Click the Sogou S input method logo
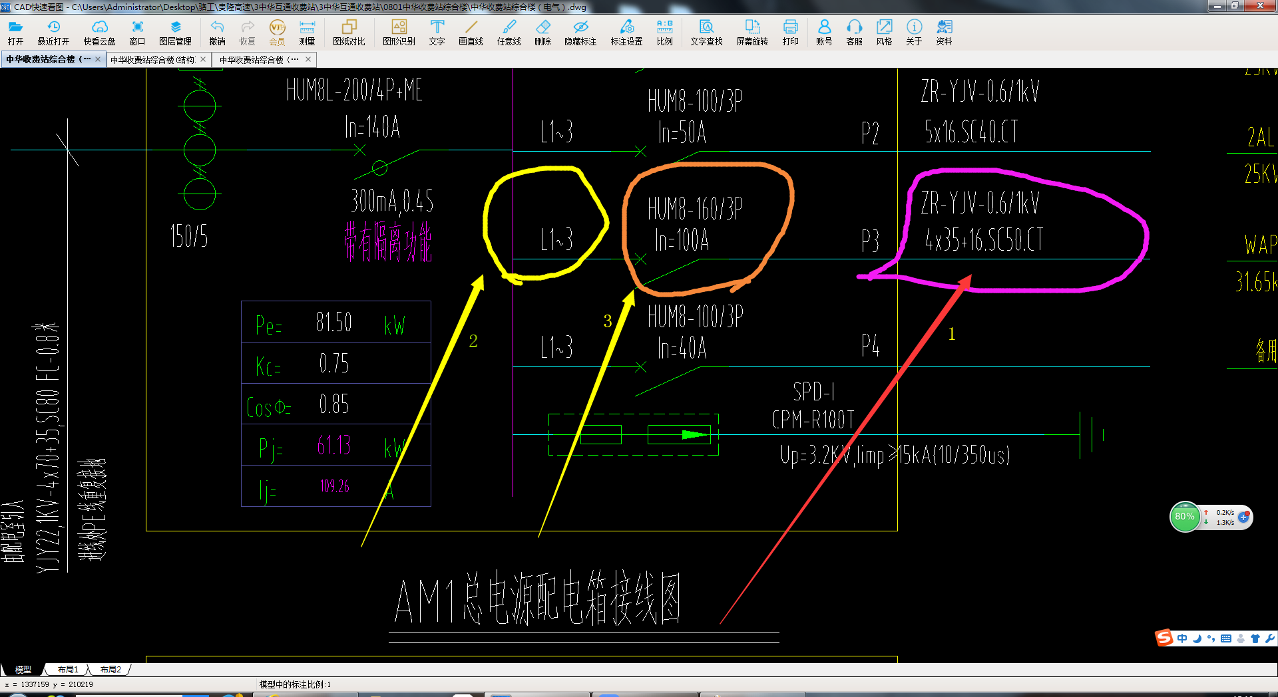 point(1164,638)
